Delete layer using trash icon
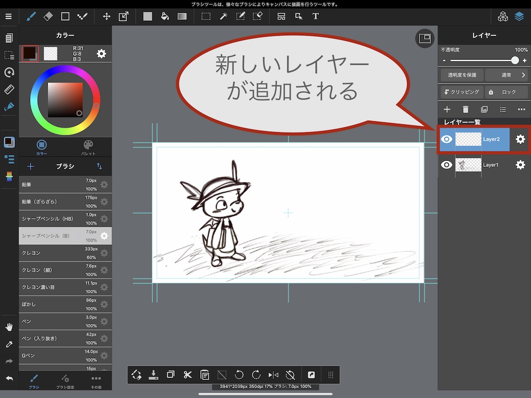The image size is (531, 398). [x=466, y=109]
